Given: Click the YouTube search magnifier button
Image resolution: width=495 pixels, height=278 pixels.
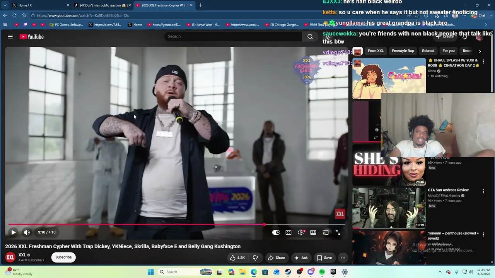Looking at the screenshot, I should pos(310,36).
